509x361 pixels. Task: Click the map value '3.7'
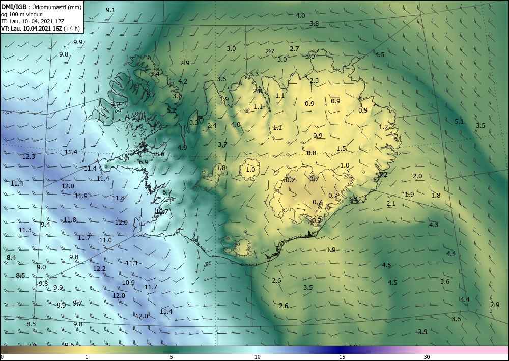[x=222, y=145]
